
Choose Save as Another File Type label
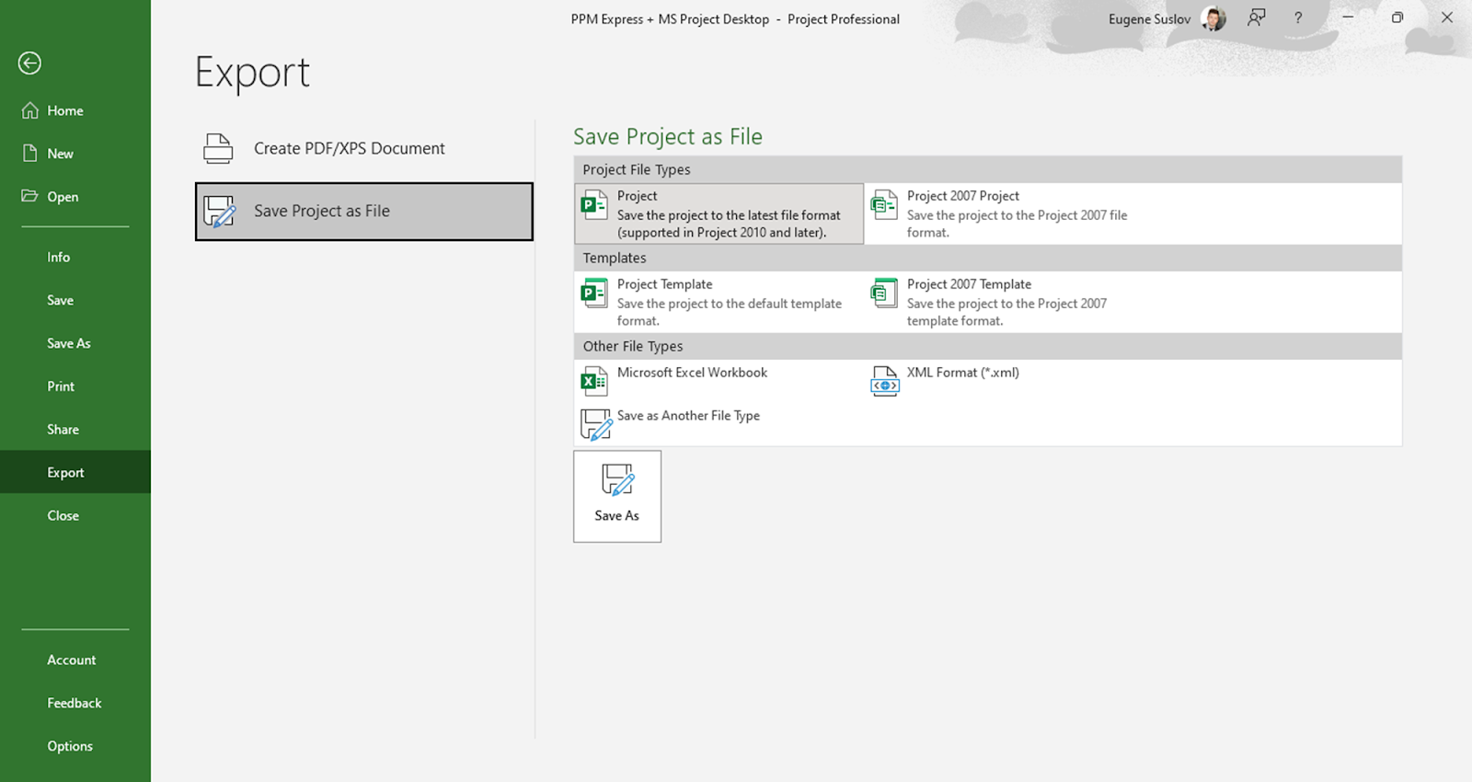[x=688, y=416]
